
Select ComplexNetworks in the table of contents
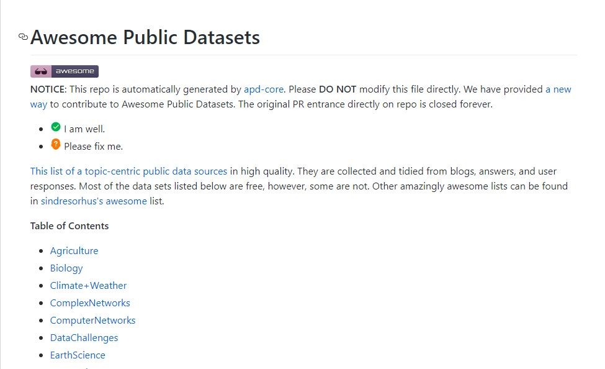90,303
